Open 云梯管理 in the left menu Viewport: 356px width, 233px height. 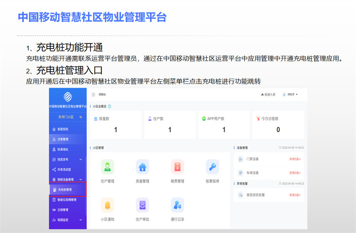[68, 210]
